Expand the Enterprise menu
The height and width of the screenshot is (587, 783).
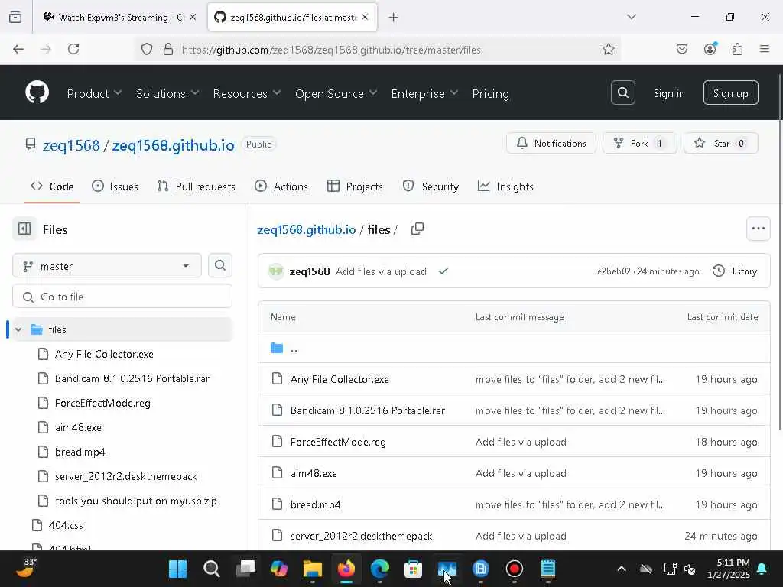(424, 93)
